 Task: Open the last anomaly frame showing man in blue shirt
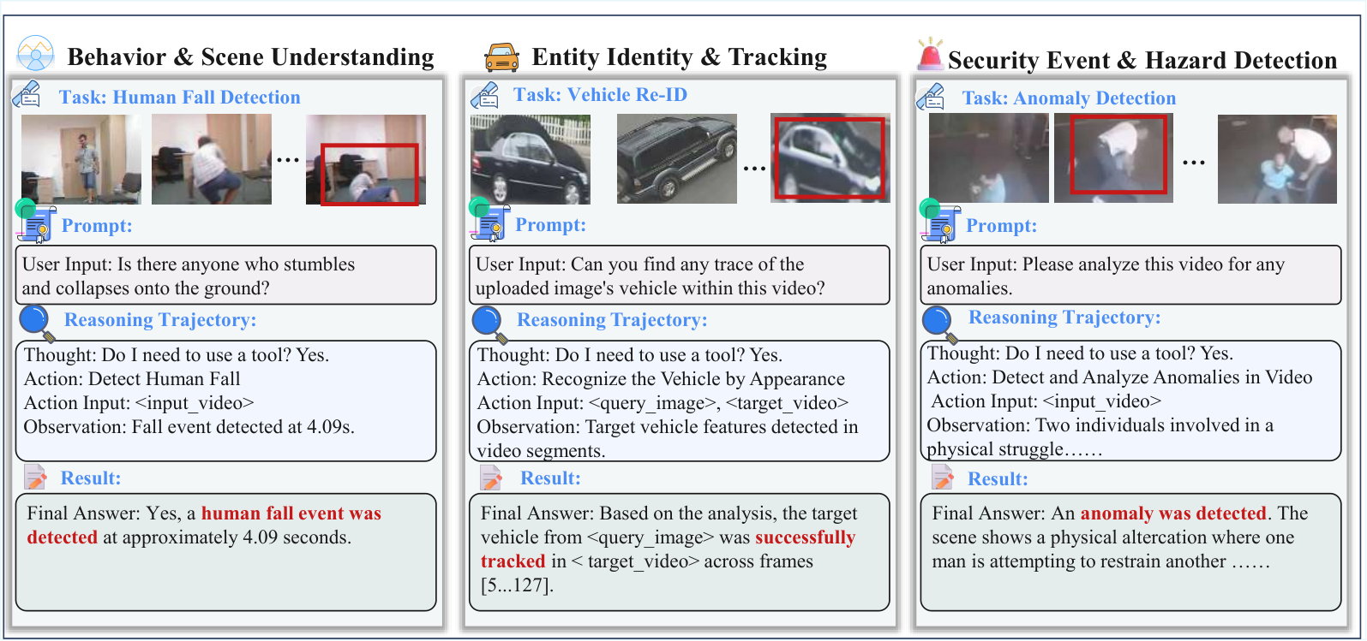[x=1277, y=159]
